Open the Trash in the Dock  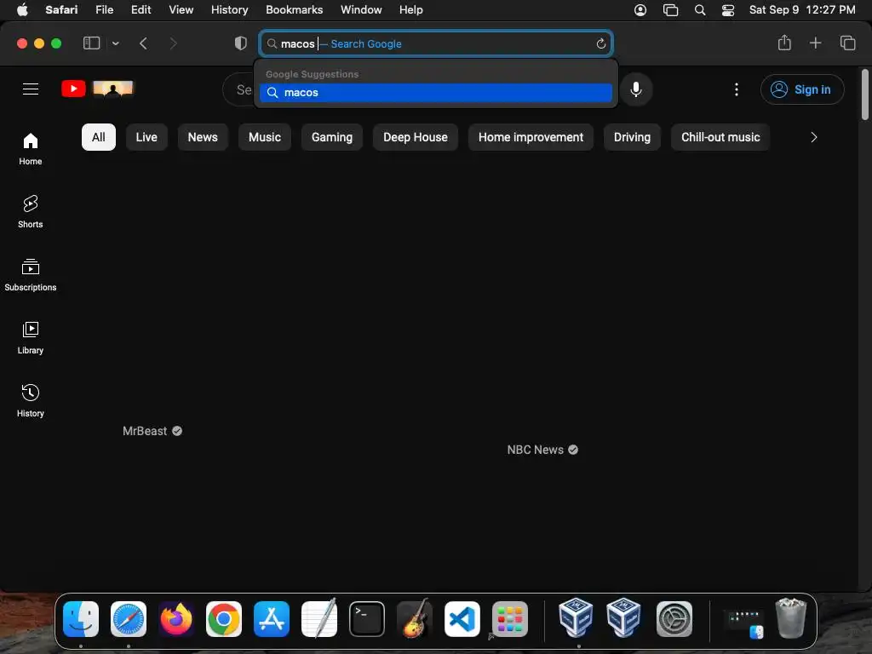[791, 618]
